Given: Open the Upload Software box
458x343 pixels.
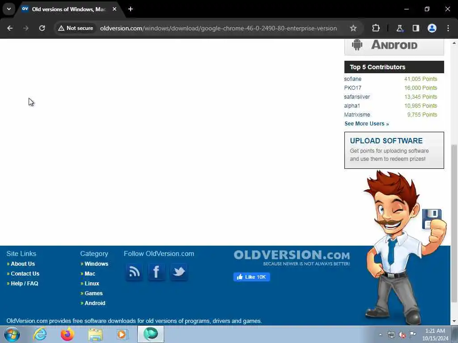Looking at the screenshot, I should tap(394, 150).
